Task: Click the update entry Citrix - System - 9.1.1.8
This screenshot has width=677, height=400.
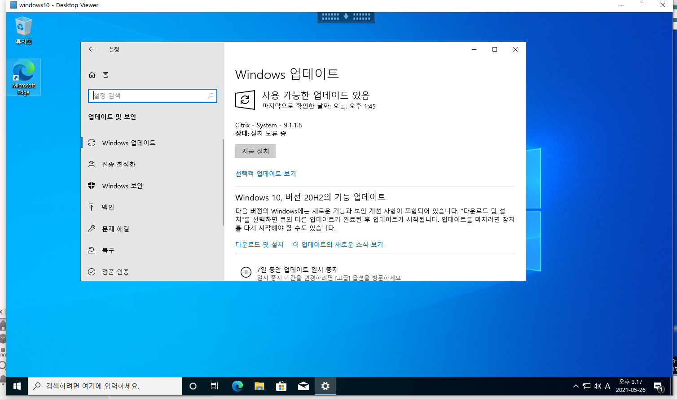Action: point(268,125)
